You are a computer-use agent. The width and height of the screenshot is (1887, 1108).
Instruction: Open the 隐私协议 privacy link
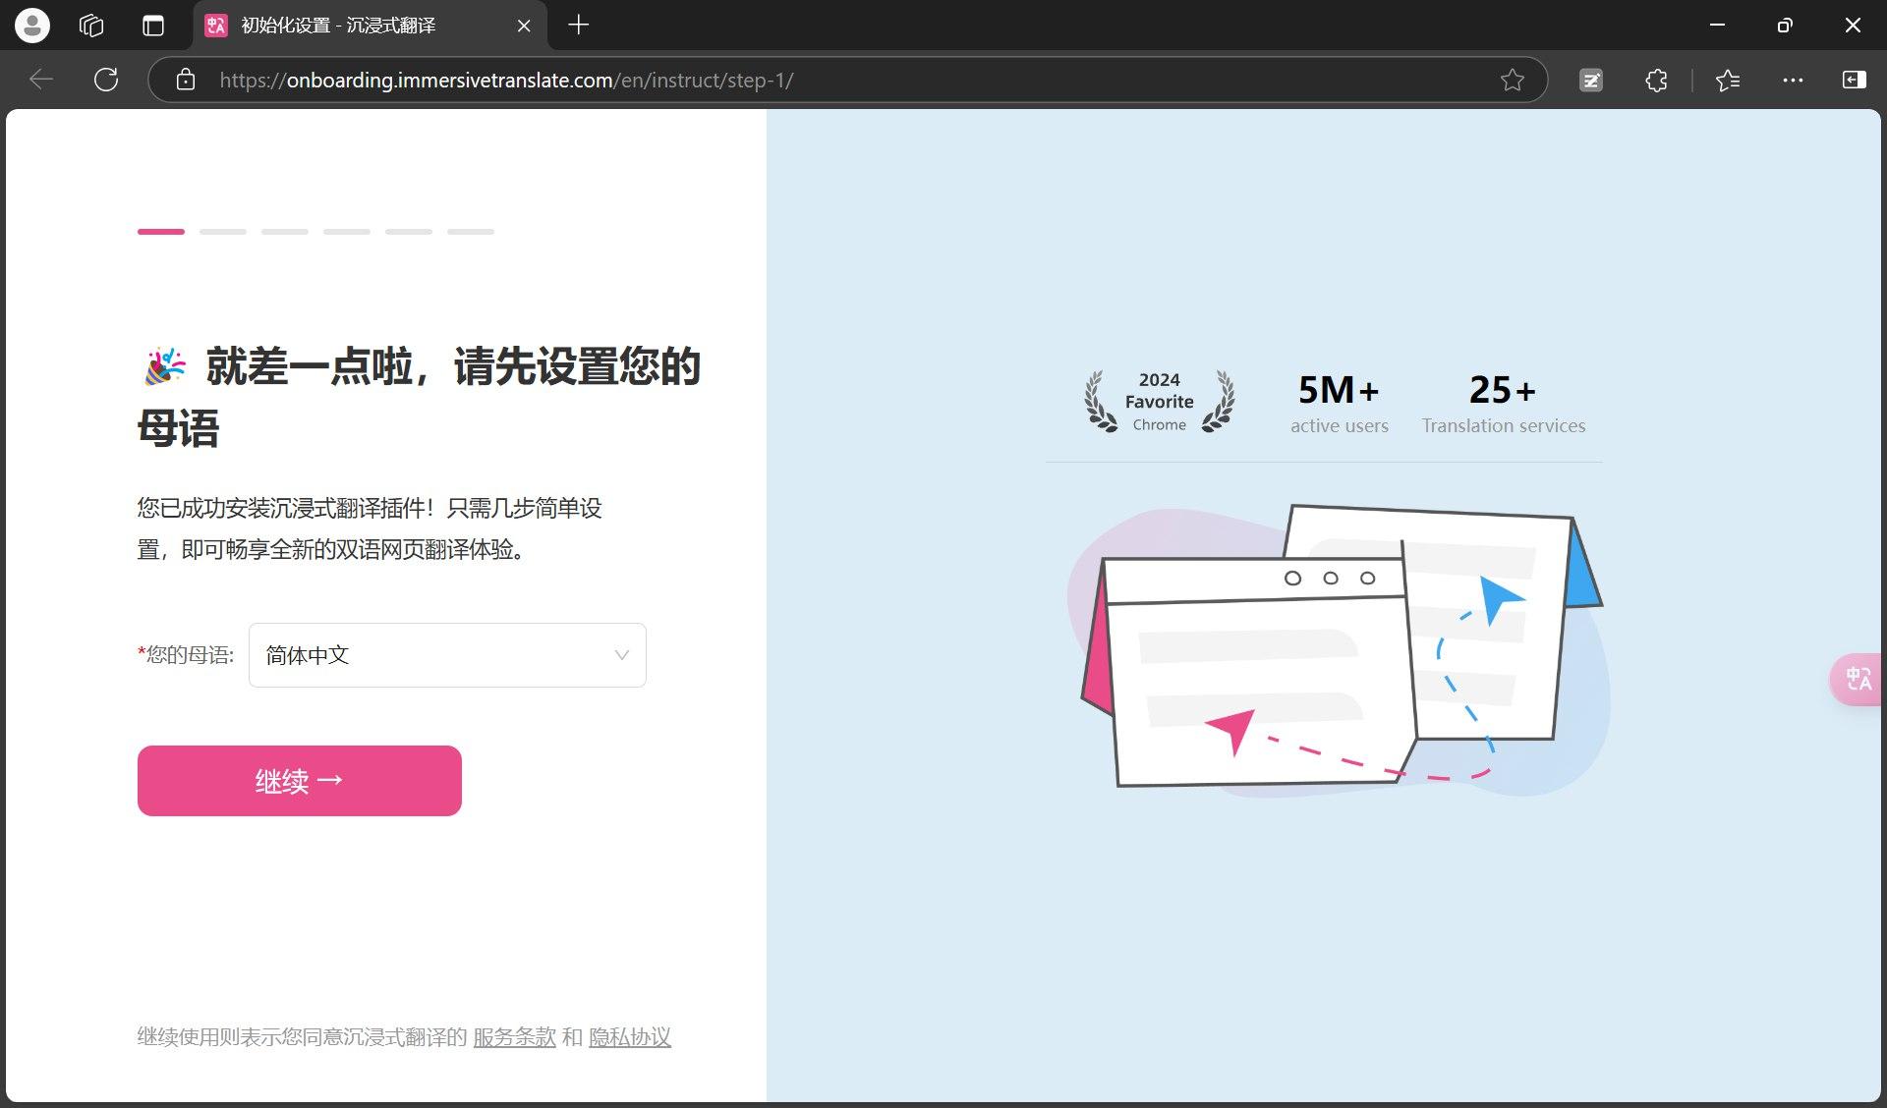click(630, 1037)
